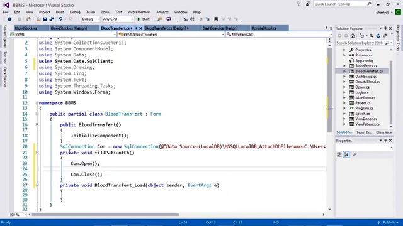Viewport: 403px width, 226px height.
Task: Click the Open File folder icon
Action: point(38,19)
